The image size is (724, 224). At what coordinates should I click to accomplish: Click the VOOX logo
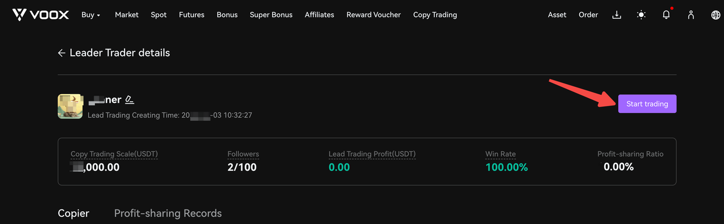(40, 15)
